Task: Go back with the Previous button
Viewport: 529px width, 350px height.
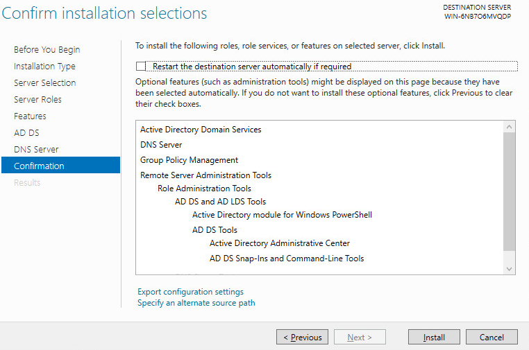Action: coord(302,338)
